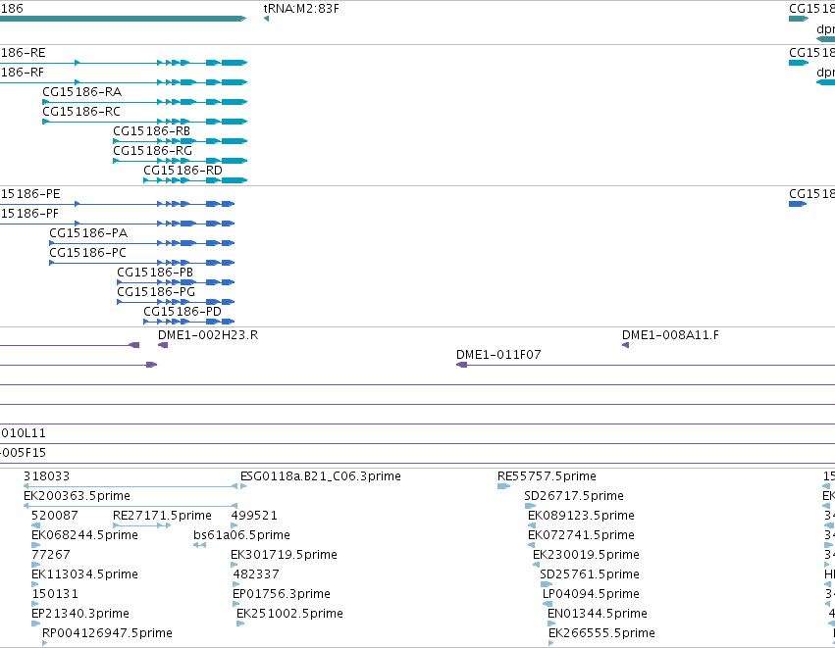
Task: Click the CG15186-PD protein exon glyph
Action: (189, 322)
